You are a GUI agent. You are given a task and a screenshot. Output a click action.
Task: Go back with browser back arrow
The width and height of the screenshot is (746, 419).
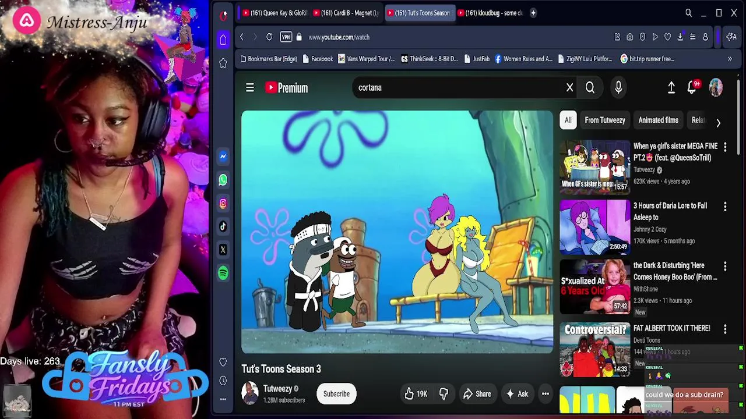click(242, 37)
